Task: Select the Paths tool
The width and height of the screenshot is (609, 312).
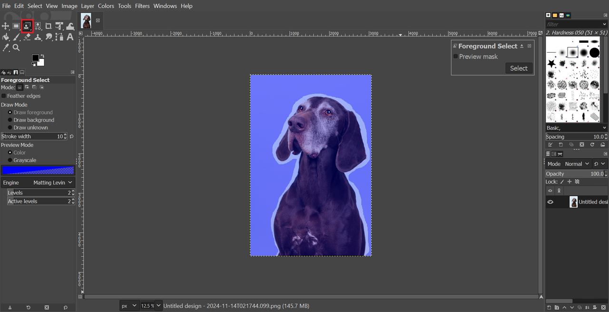Action: (59, 37)
